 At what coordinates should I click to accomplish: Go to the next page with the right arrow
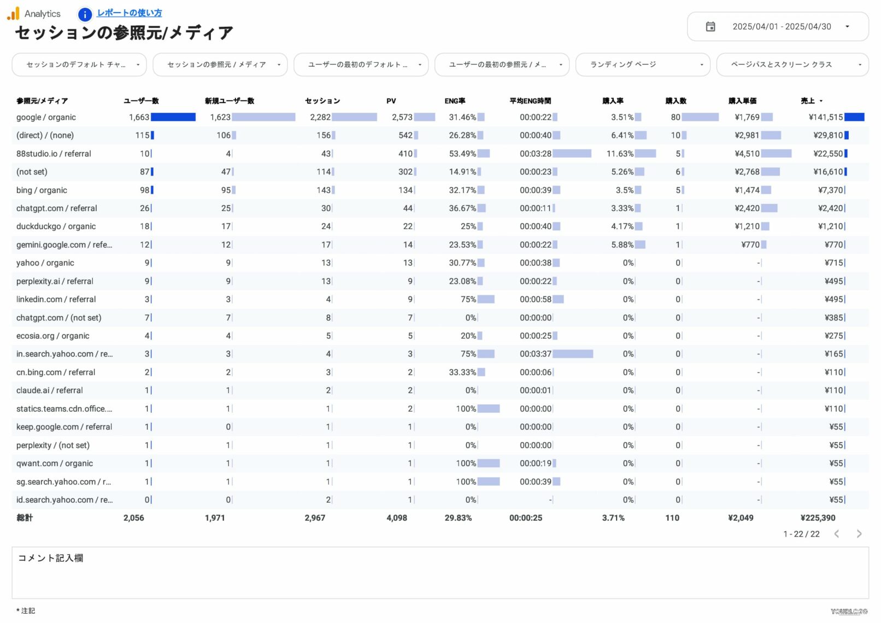[x=859, y=534]
